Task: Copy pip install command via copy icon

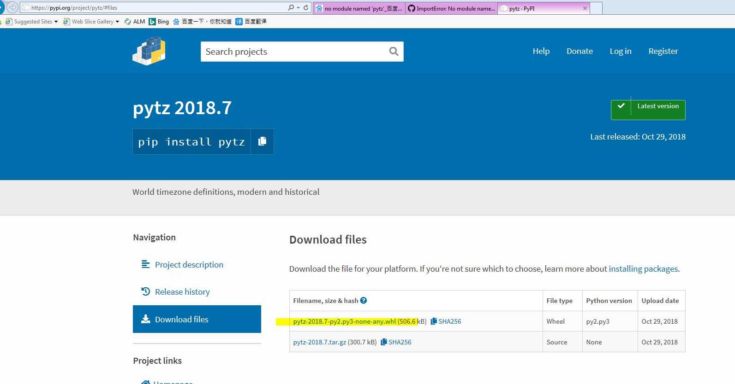Action: pos(262,141)
